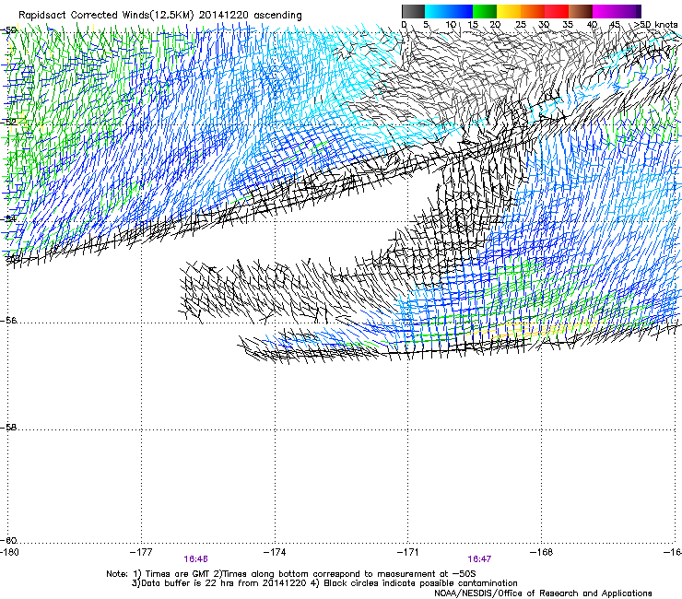Screen dimensions: 682x599
Task: Click the -56 latitude axis label
Action: (x=8, y=321)
